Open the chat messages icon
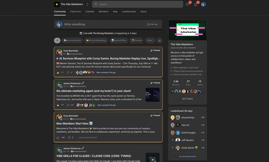 (x=187, y=4)
